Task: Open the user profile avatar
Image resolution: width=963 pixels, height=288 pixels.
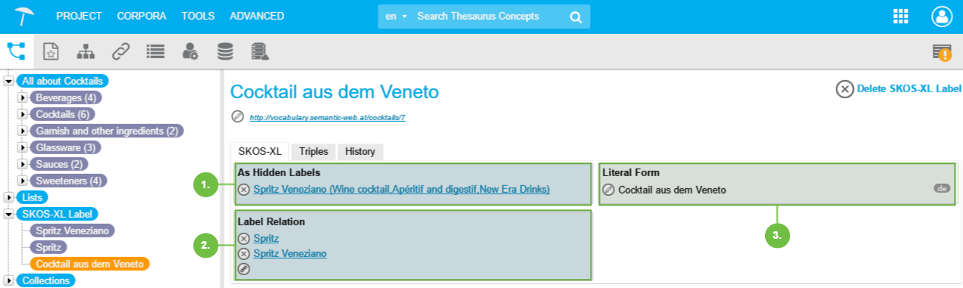Action: click(942, 17)
